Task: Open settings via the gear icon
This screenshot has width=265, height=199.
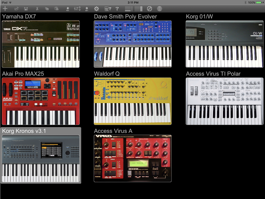Action: 96,9
